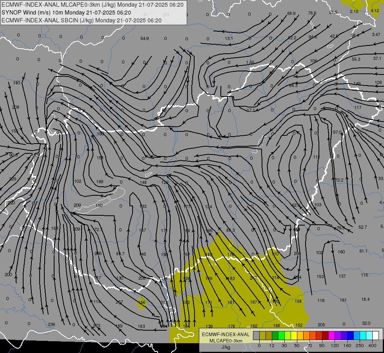Click the 32.0 value on the map

tap(366, 323)
